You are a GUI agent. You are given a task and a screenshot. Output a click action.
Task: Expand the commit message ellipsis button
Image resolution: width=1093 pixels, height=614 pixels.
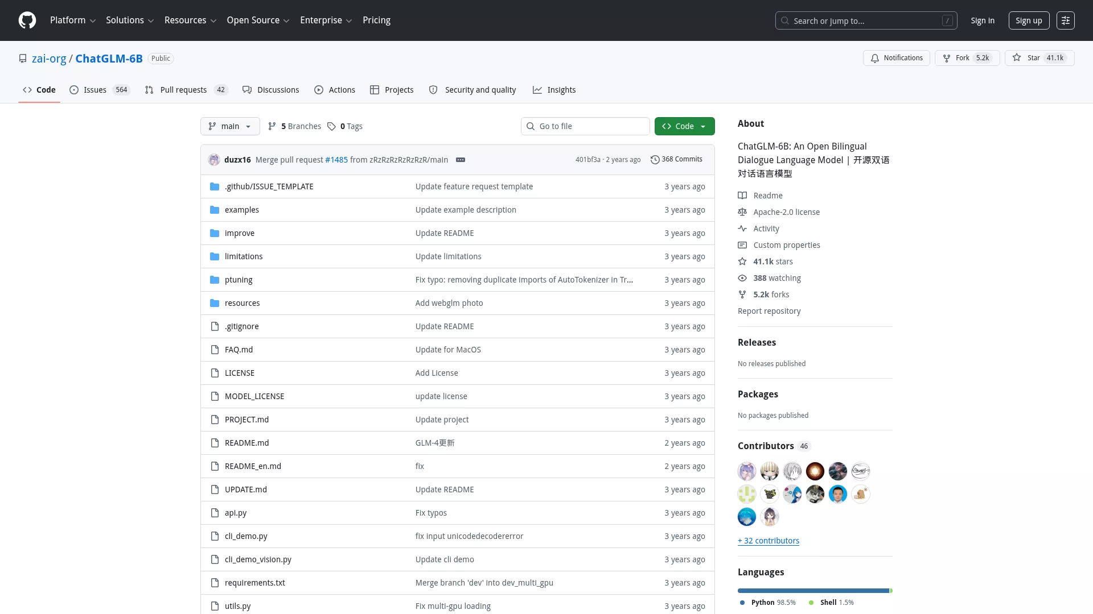[461, 160]
